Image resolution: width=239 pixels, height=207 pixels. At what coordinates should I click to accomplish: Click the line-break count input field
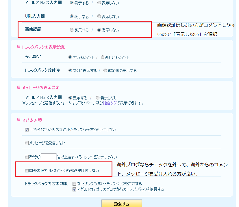pyautogui.click(x=48, y=156)
